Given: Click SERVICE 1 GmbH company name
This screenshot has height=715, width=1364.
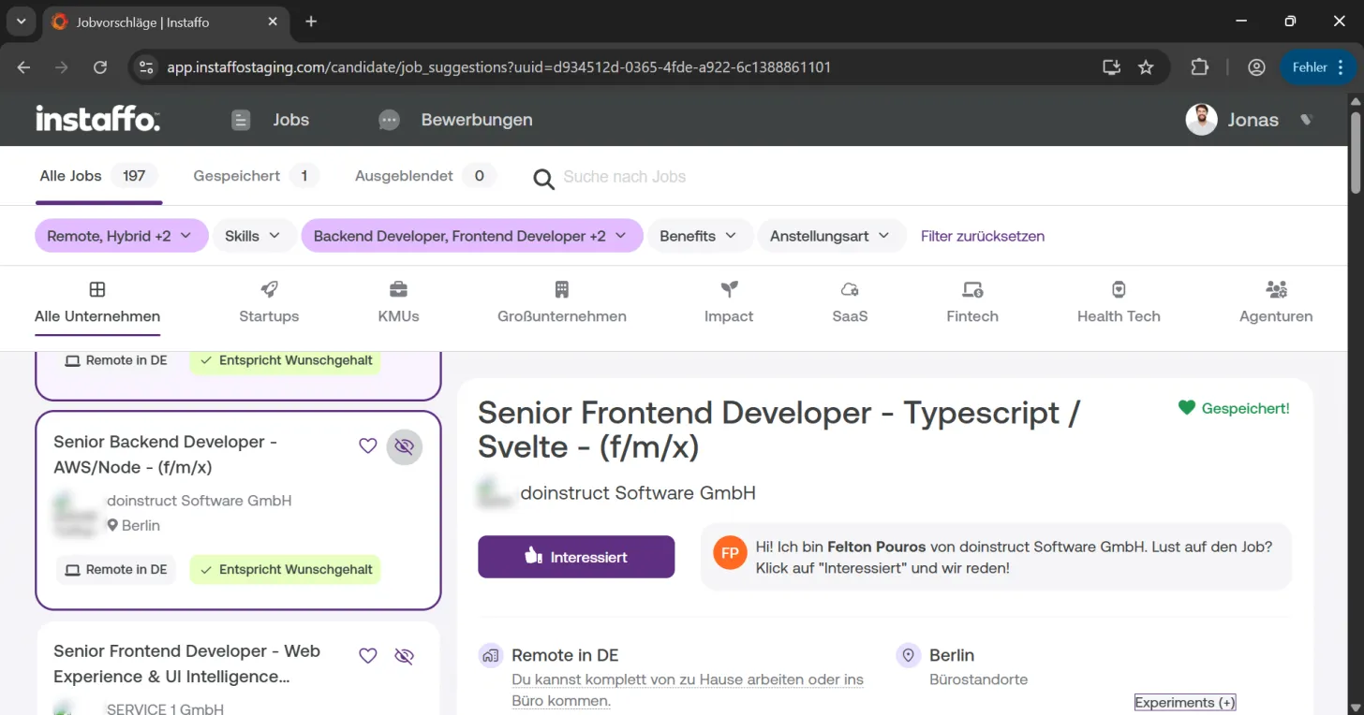Looking at the screenshot, I should tap(165, 708).
